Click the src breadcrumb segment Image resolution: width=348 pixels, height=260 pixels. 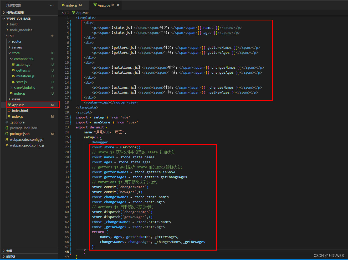[x=64, y=13]
